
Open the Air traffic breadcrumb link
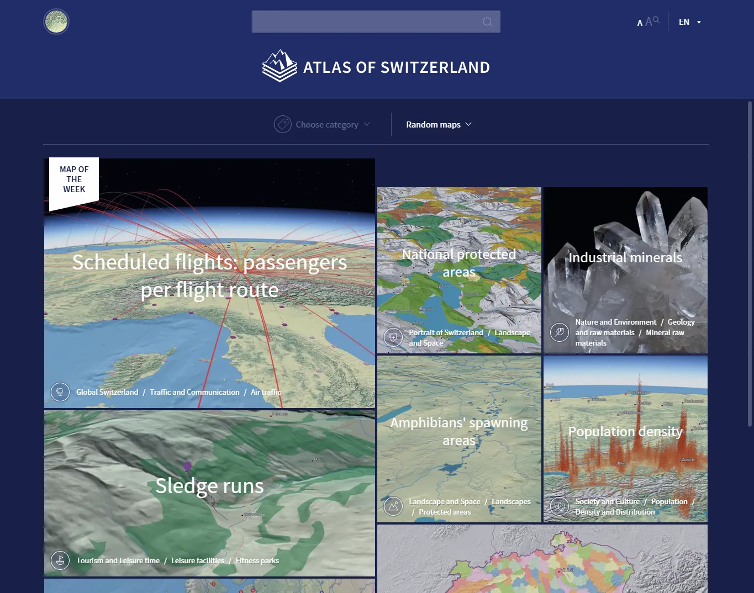(266, 392)
